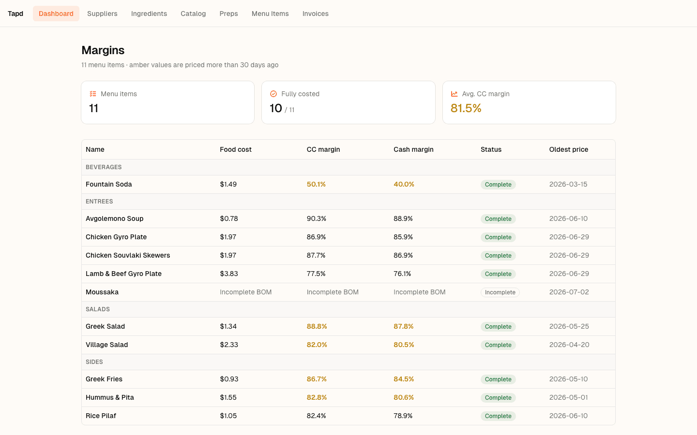697x435 pixels.
Task: Click the Incomplete BOM food cost cell
Action: click(x=245, y=292)
